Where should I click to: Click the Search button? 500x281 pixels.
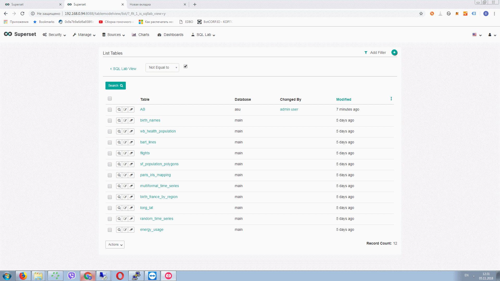[115, 85]
